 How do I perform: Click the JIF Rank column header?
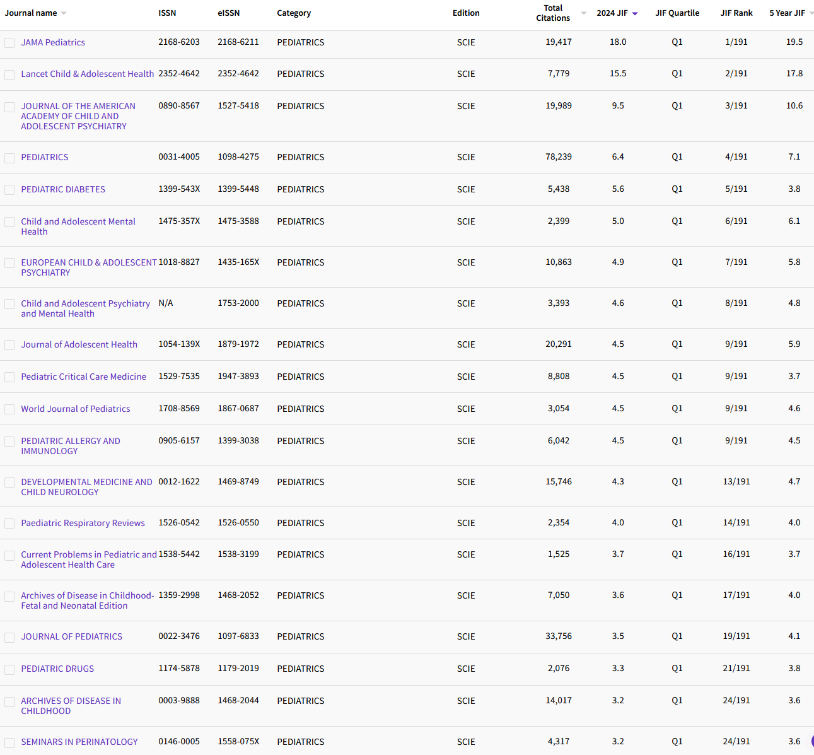point(736,13)
